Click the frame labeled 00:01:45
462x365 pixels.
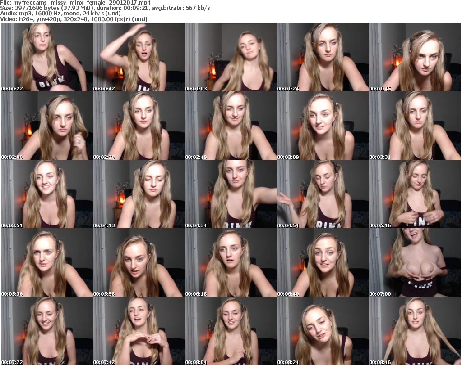(x=415, y=57)
